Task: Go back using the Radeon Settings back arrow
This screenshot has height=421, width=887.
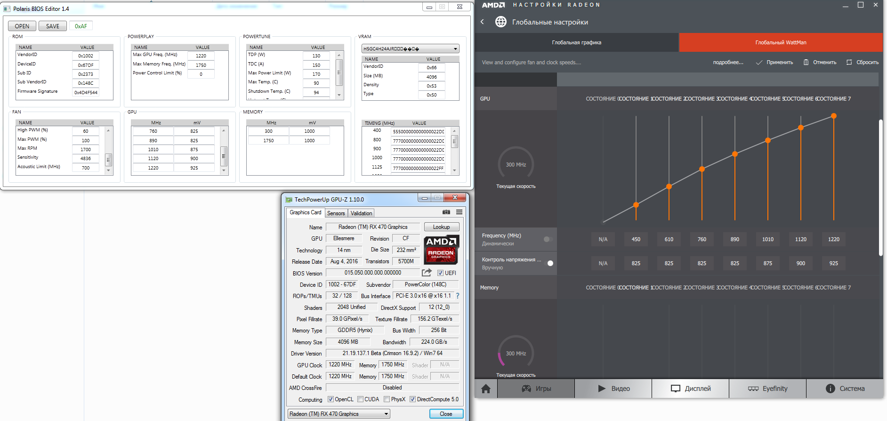Action: pos(482,22)
